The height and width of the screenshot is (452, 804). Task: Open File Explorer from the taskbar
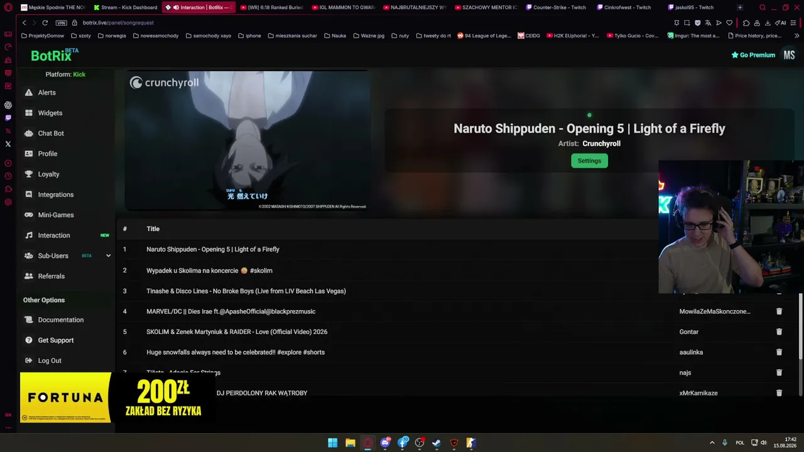point(350,443)
